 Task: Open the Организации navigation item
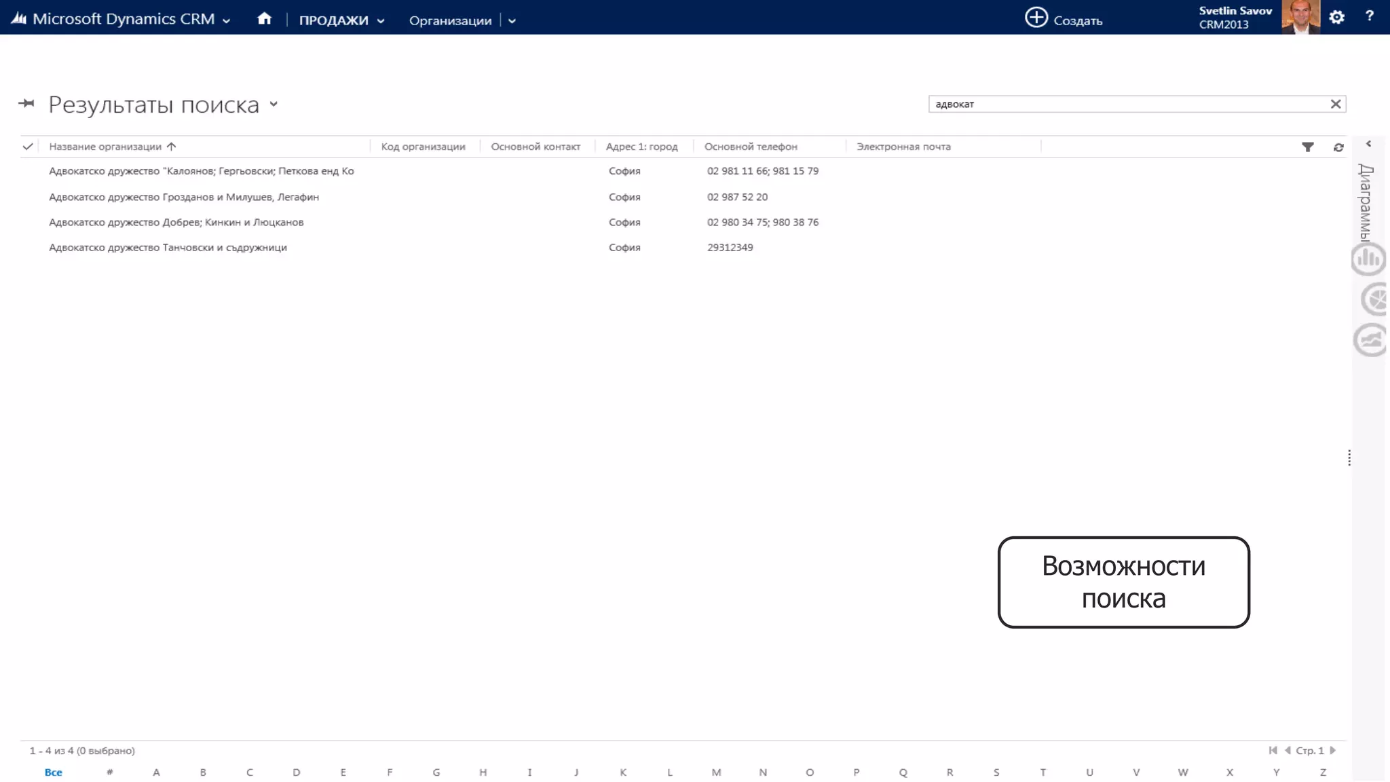click(x=450, y=20)
